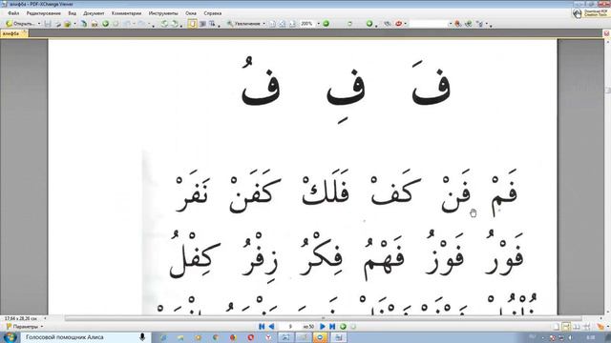
Task: Go to previous page
Action: (271, 327)
